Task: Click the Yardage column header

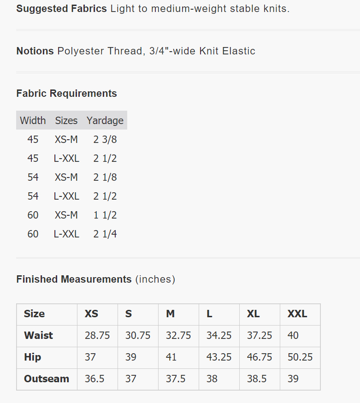Action: pos(105,120)
